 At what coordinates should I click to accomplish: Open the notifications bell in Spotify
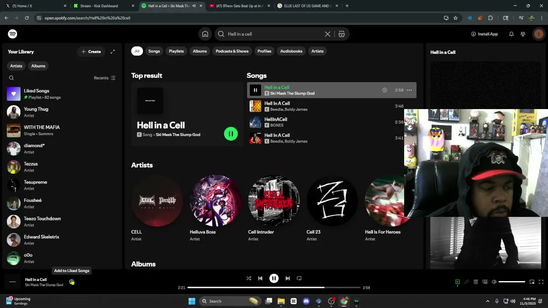pyautogui.click(x=511, y=34)
